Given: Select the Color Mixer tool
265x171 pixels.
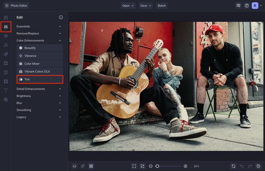Looking at the screenshot, I should [40, 64].
